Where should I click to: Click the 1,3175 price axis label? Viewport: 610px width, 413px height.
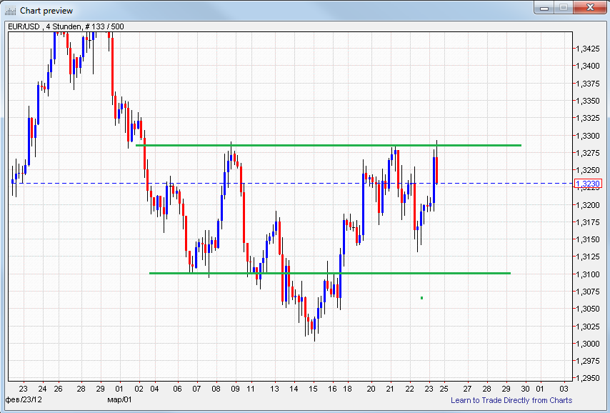588,222
